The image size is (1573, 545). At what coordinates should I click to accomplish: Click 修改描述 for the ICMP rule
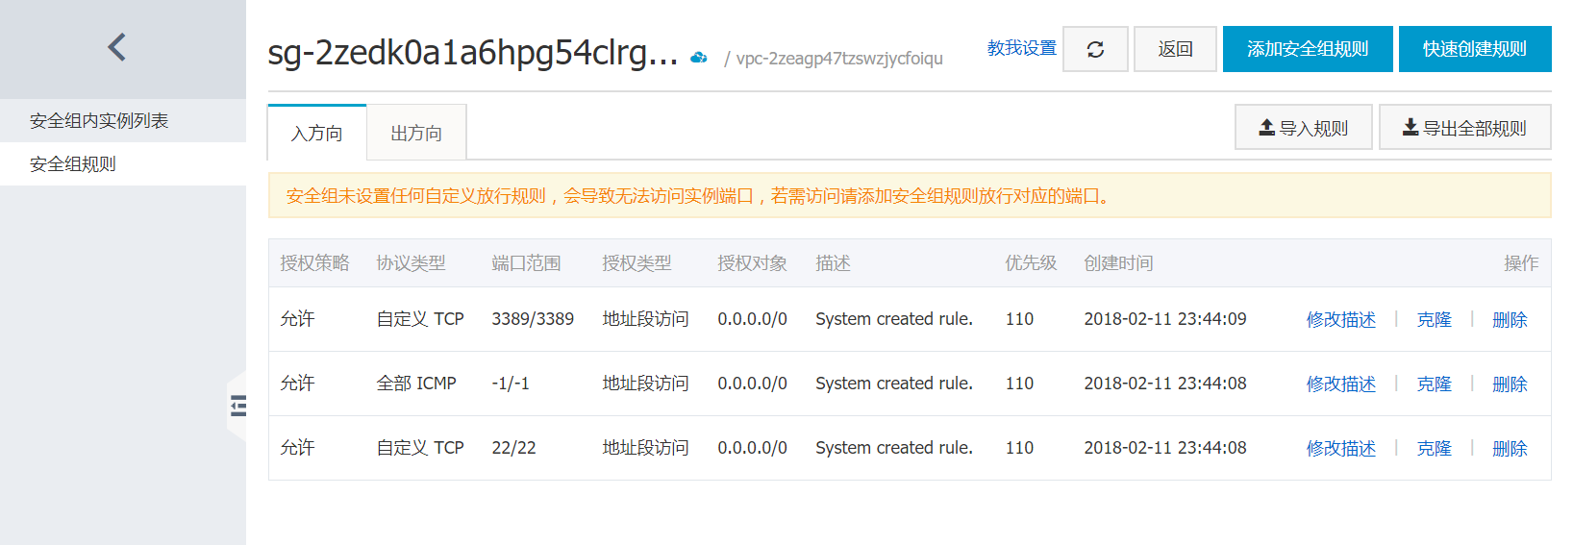(1340, 384)
